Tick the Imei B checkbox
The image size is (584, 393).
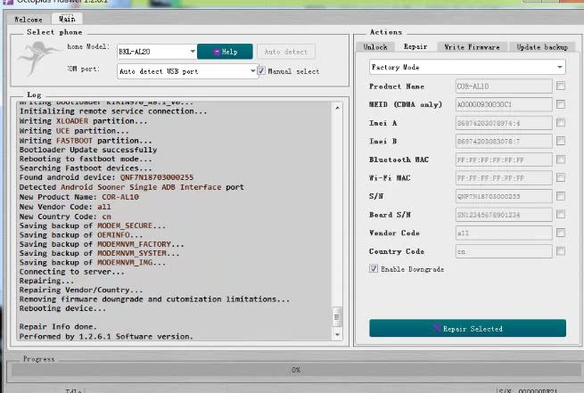coord(561,141)
